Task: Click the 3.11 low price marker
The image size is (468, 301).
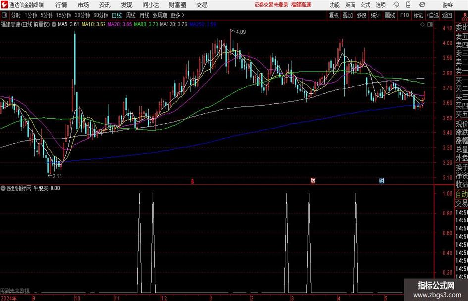Action: coord(57,176)
